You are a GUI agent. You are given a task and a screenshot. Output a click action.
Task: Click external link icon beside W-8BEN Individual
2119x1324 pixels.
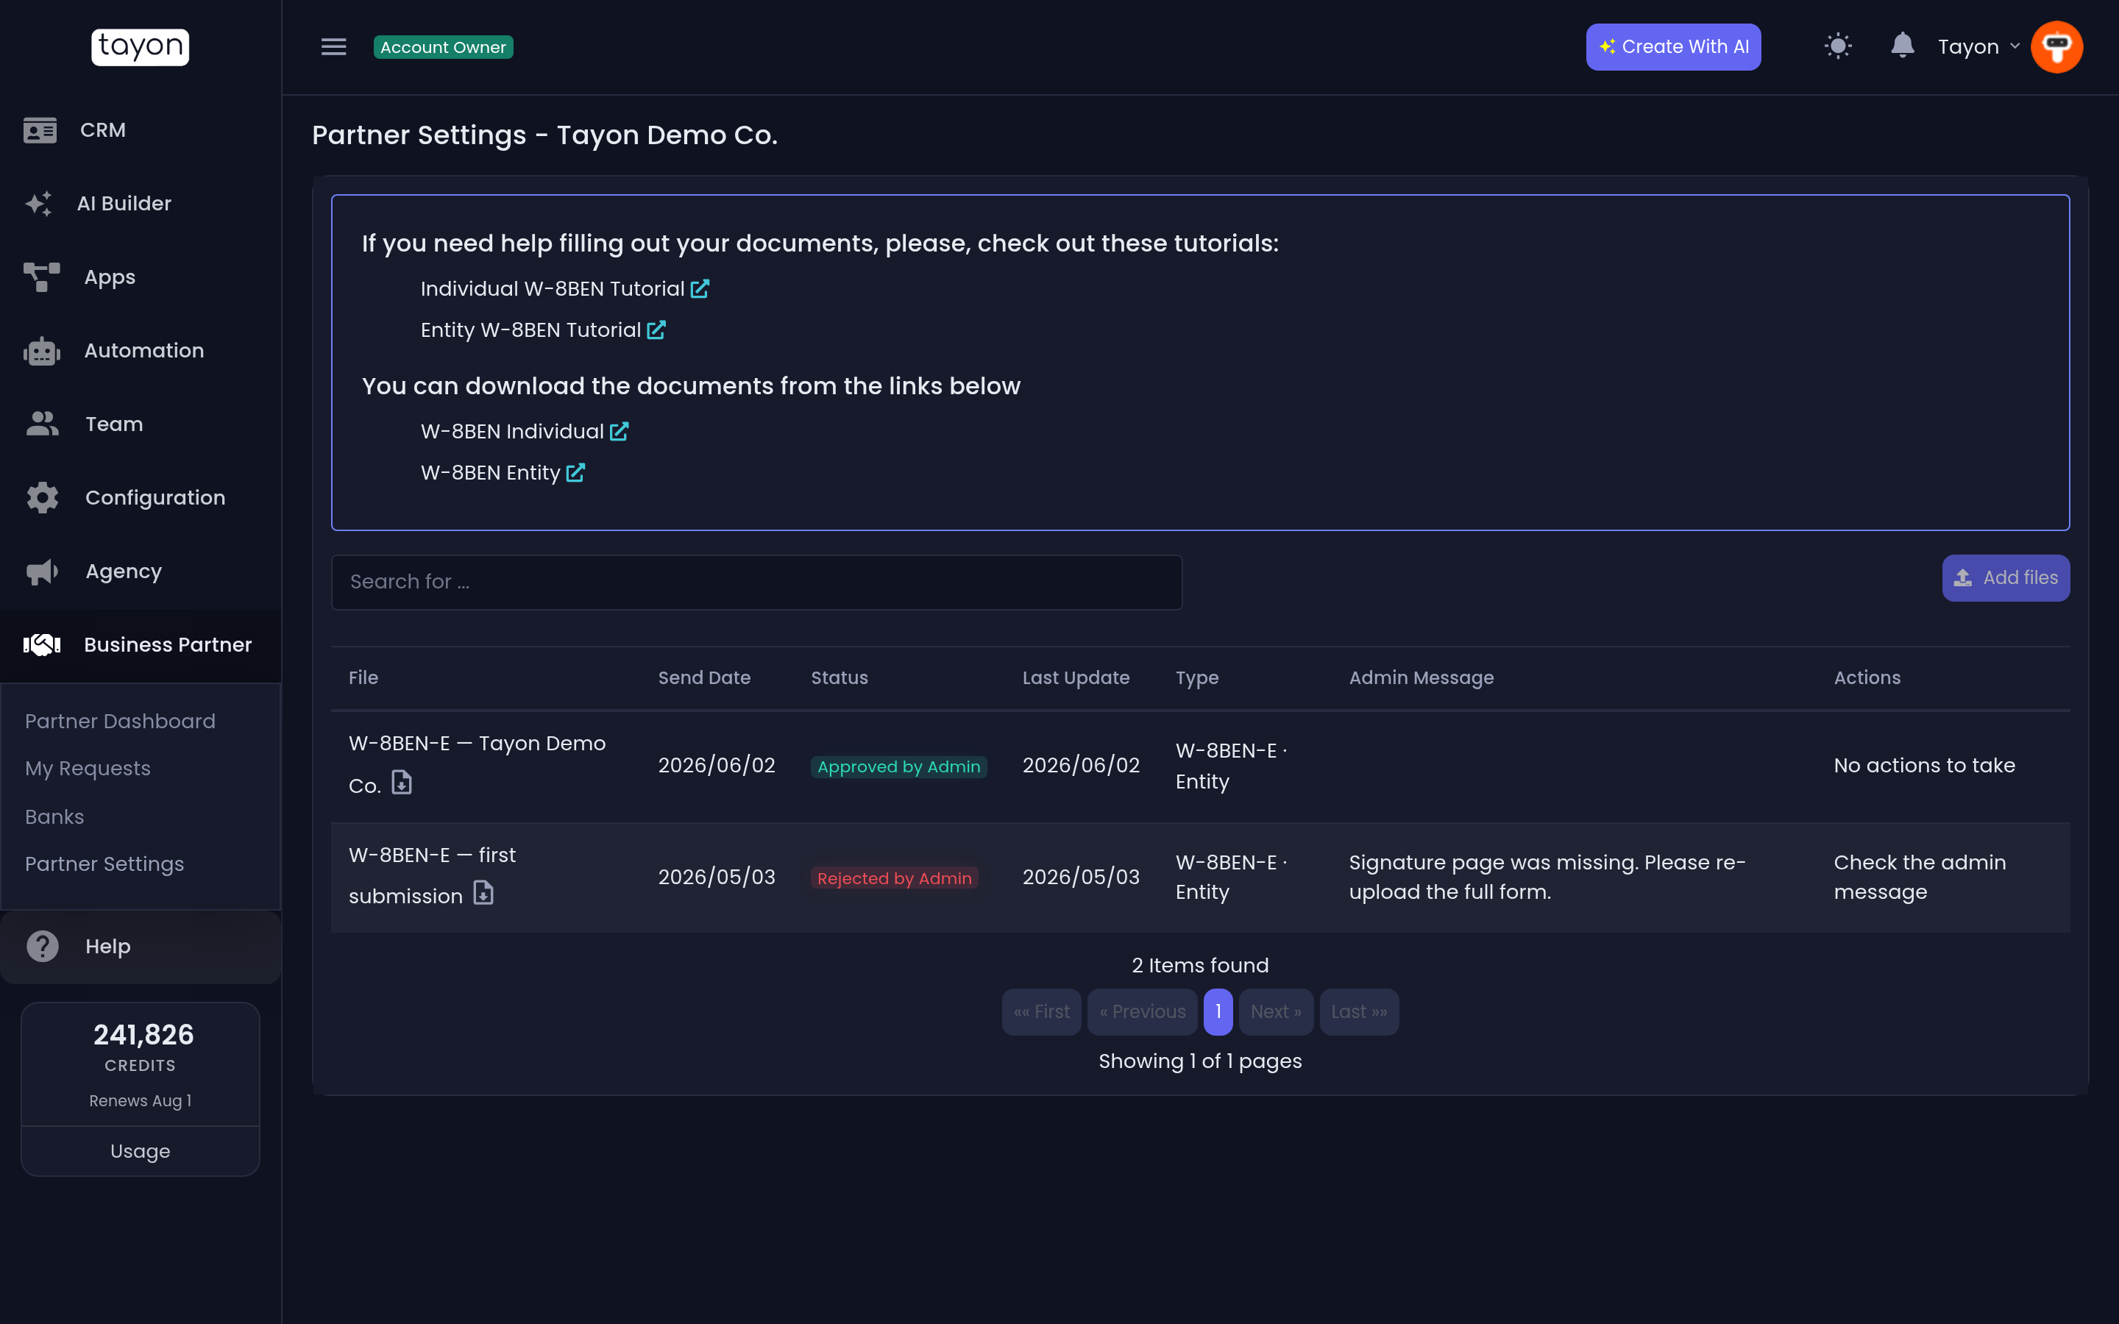(x=619, y=432)
